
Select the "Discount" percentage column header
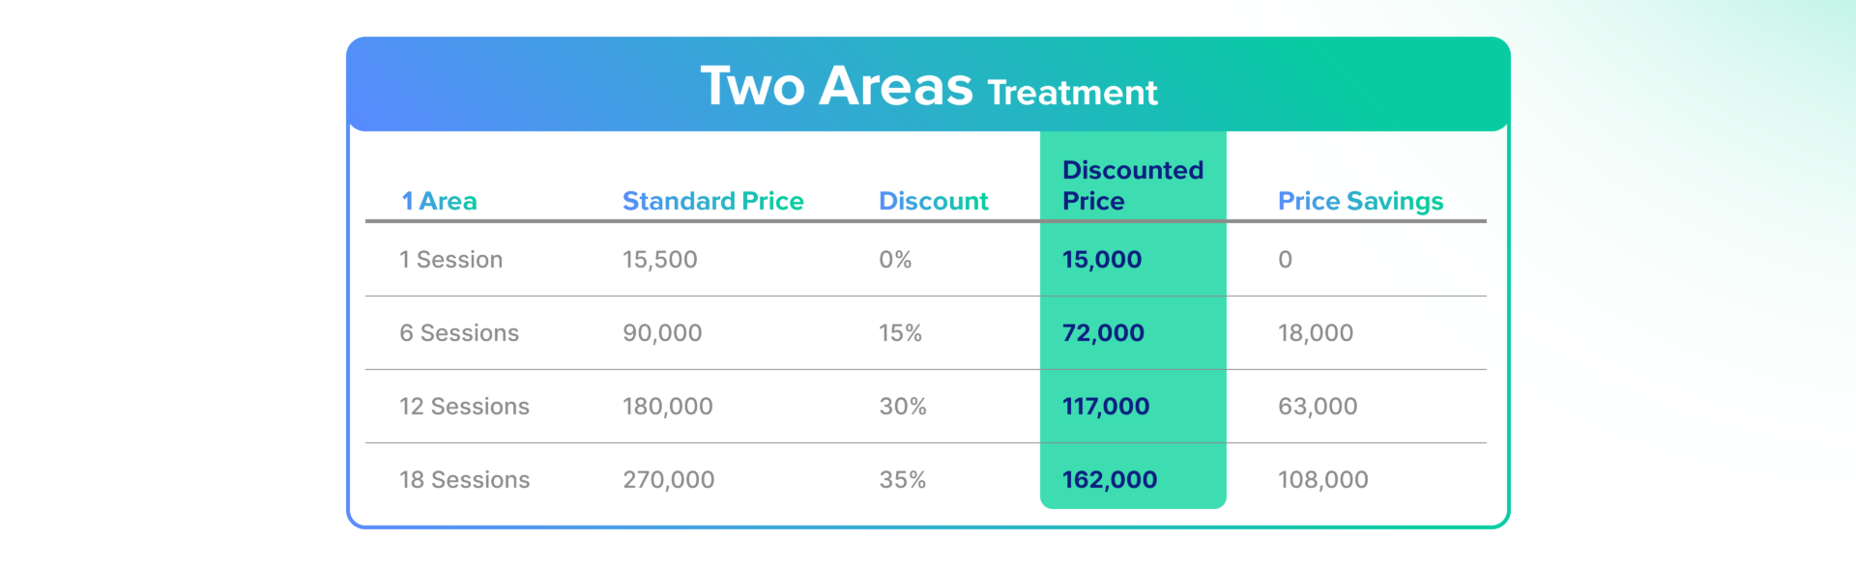pos(933,201)
